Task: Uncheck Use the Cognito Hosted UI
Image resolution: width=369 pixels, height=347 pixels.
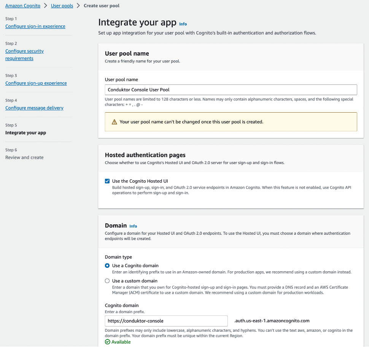Action: coord(107,181)
